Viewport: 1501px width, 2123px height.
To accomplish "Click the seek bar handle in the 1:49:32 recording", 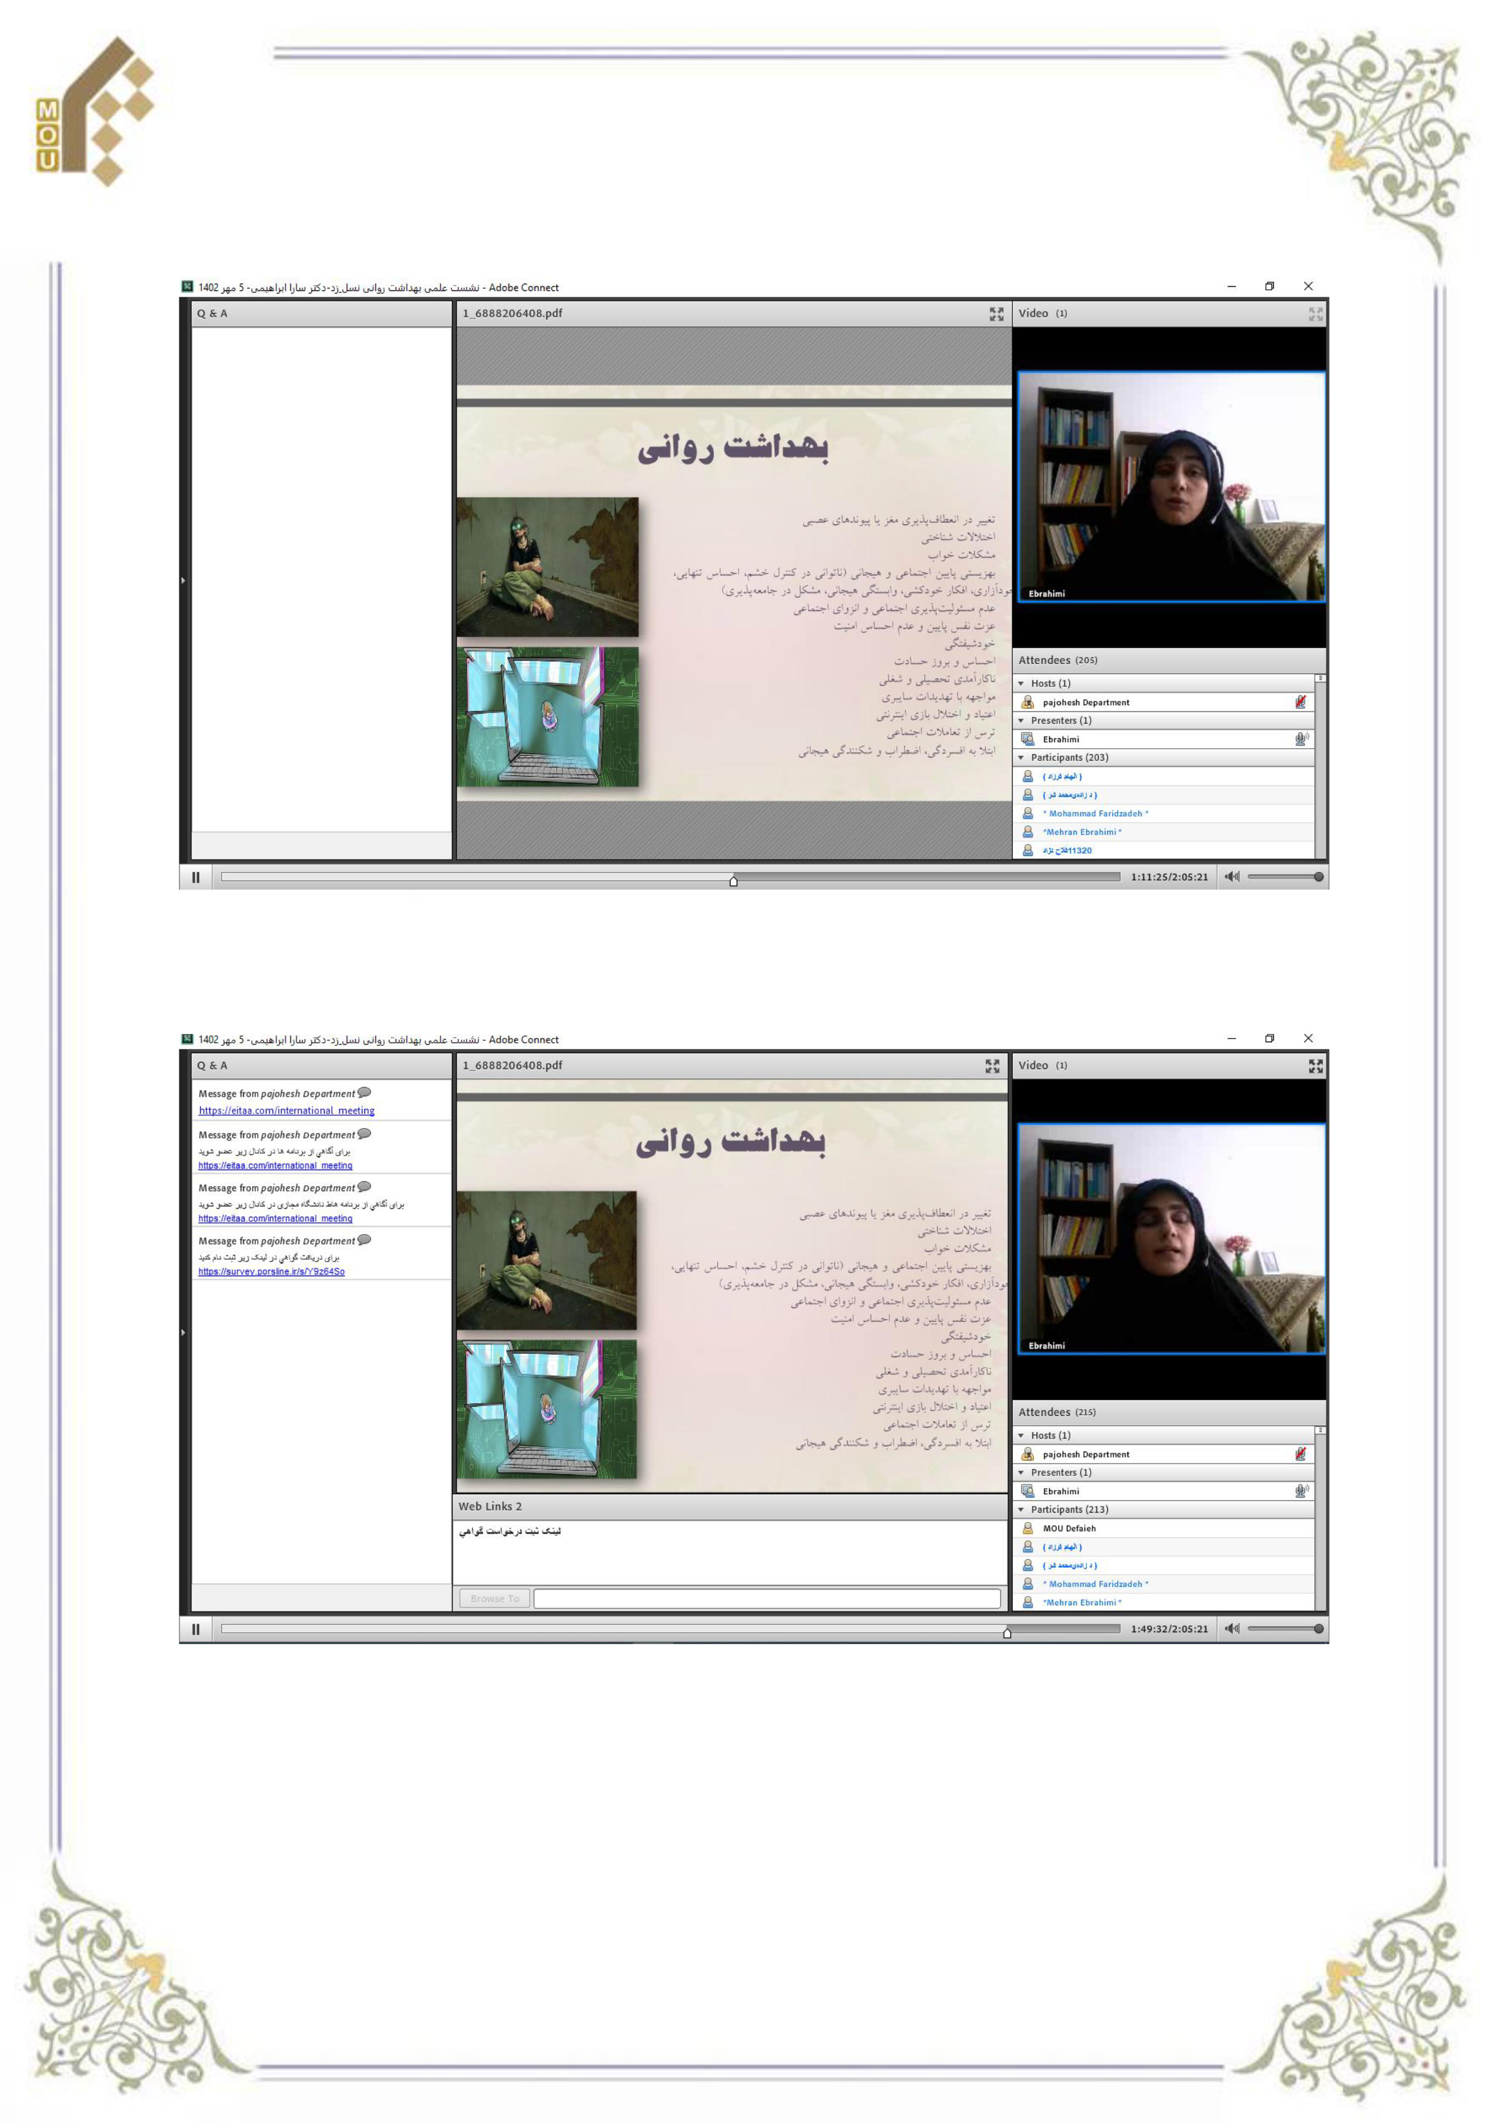I will [1007, 1633].
